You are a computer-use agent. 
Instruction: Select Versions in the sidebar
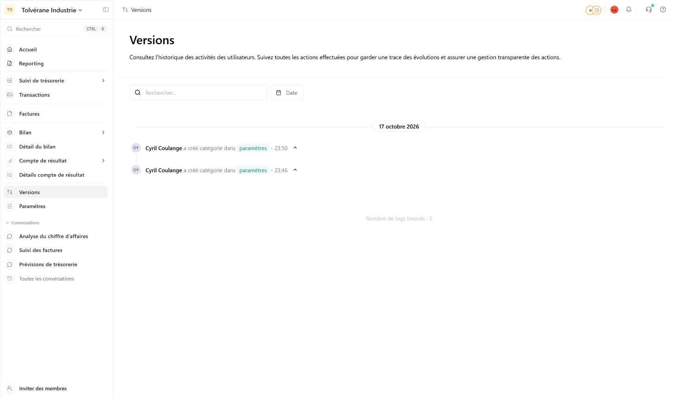56,192
